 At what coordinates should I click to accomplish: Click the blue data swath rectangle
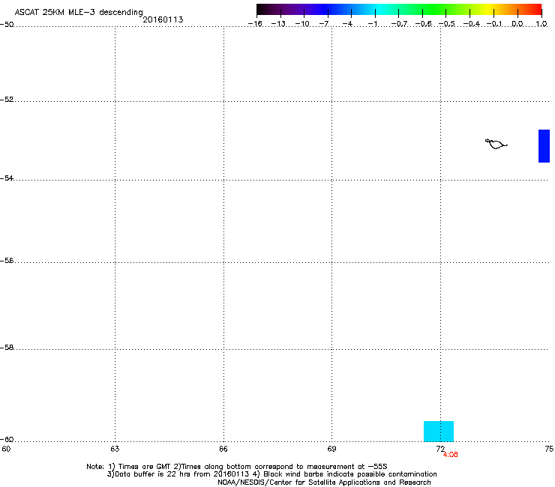544,146
